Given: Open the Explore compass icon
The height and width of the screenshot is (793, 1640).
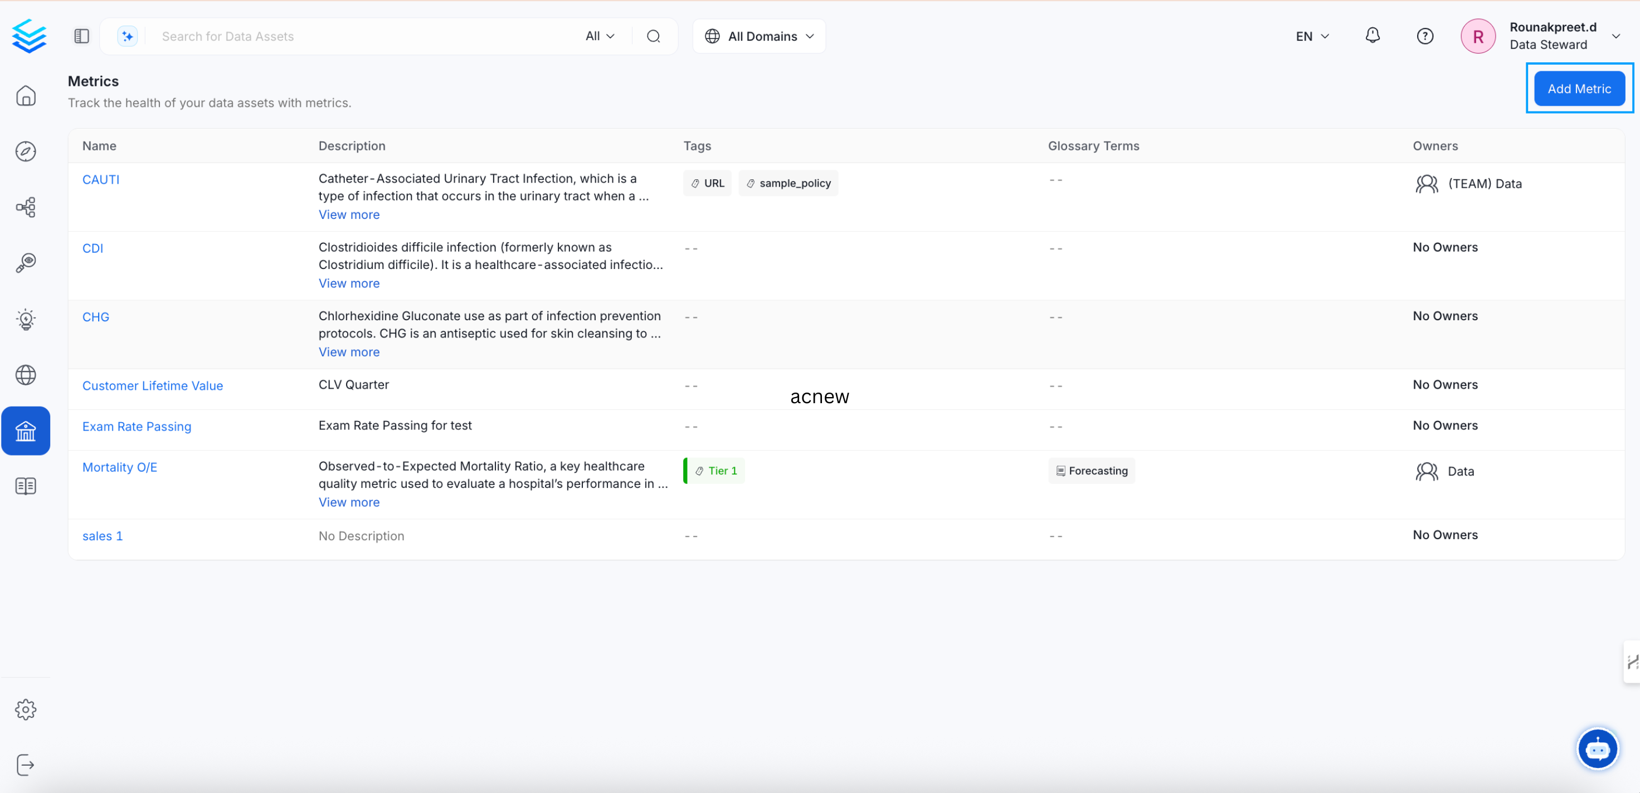Looking at the screenshot, I should tap(26, 151).
